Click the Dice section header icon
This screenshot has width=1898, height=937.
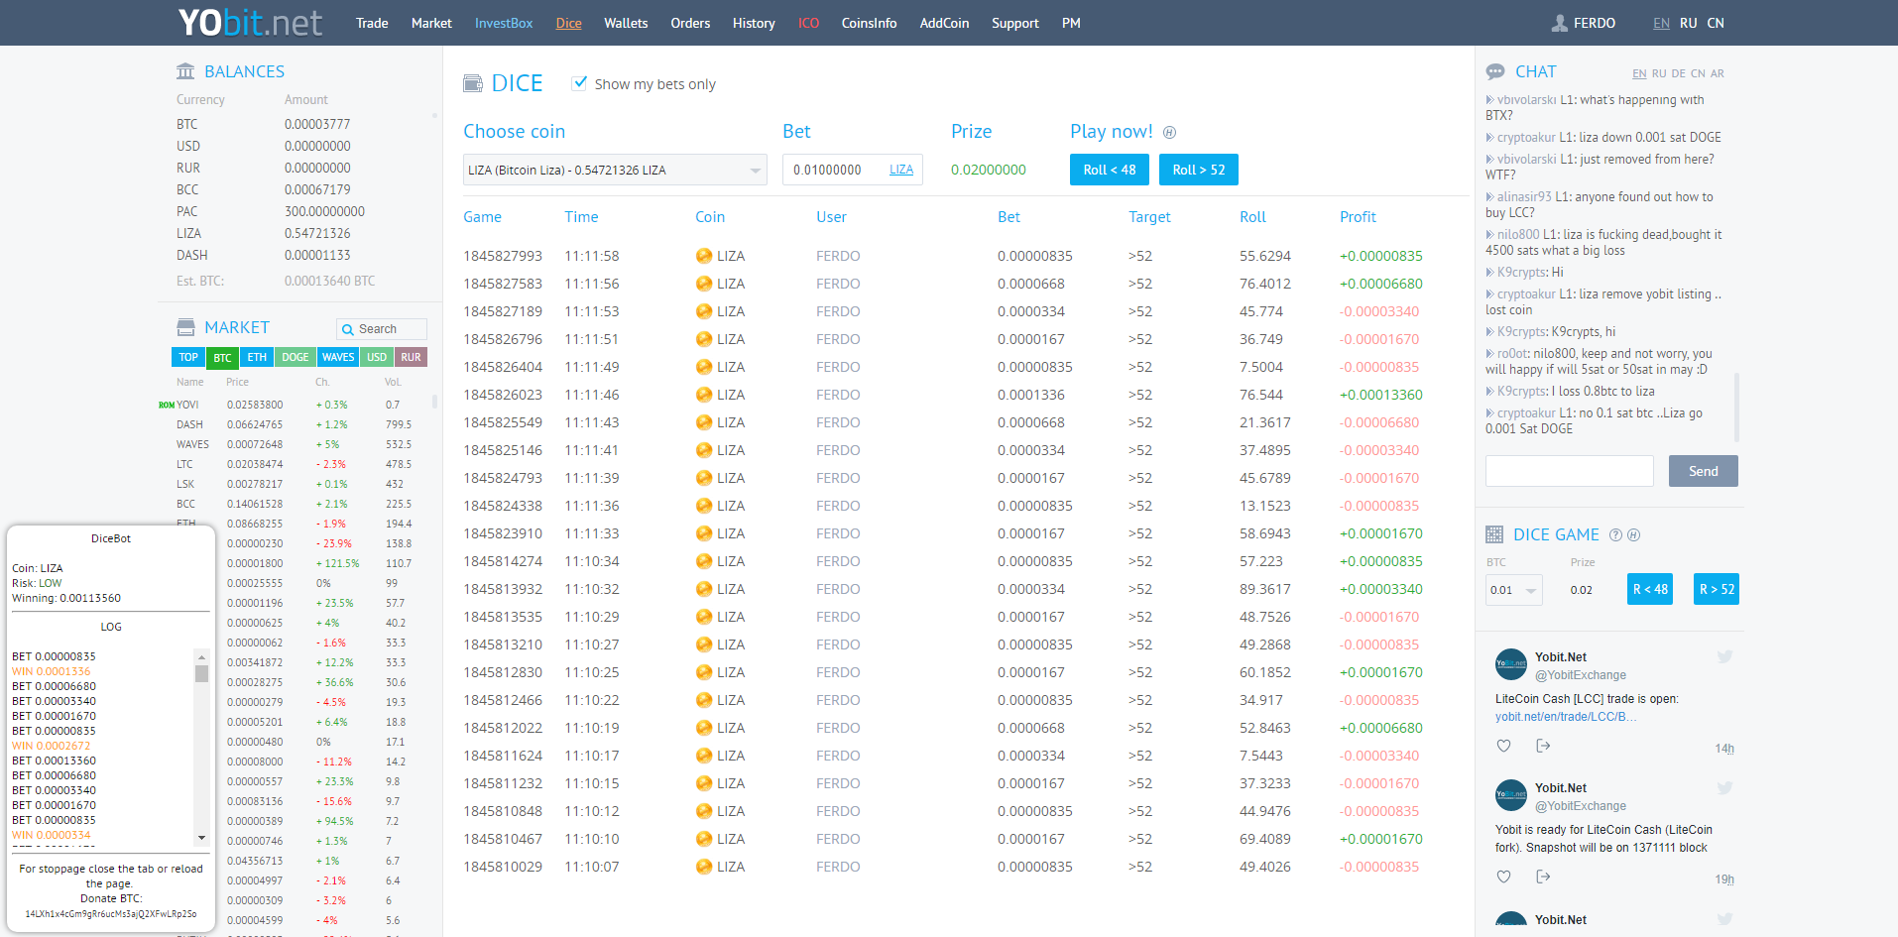473,83
